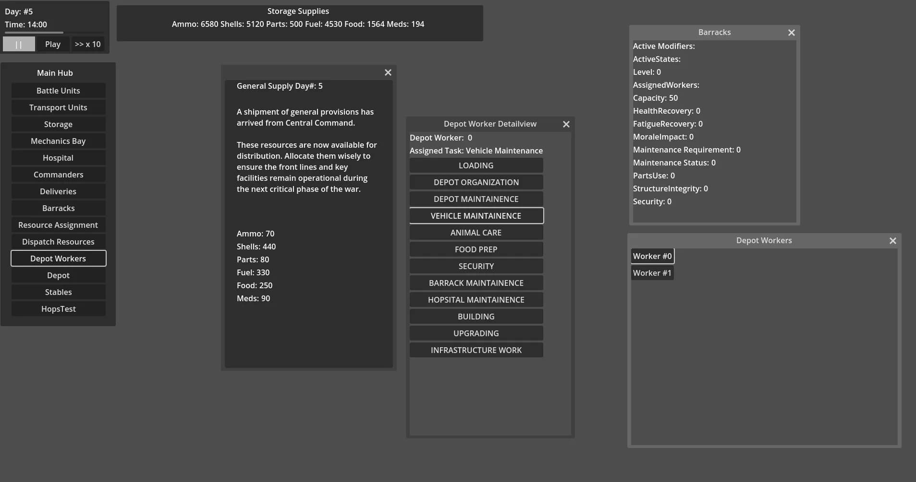Click the Depot Worker Detailview title bar
916x482 pixels.
pos(490,124)
